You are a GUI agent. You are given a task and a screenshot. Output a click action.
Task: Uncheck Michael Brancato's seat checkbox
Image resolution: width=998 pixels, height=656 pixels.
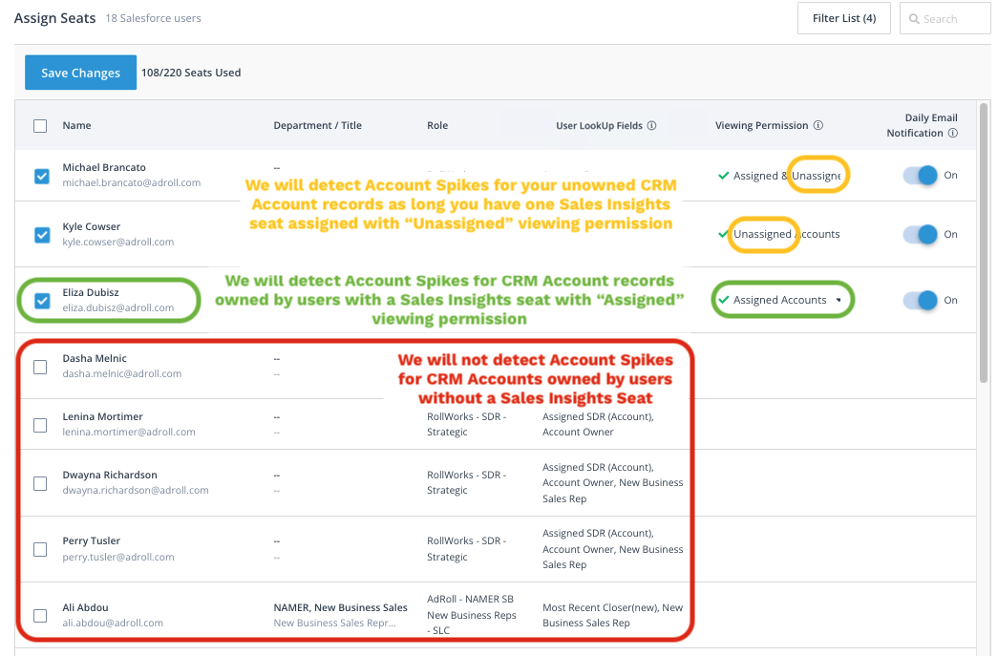[x=42, y=176]
